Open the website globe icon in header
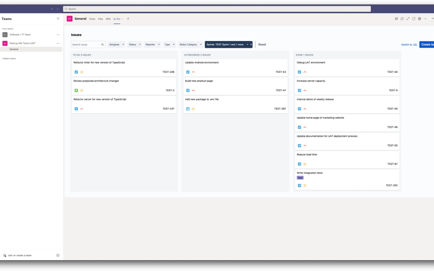 419,19
